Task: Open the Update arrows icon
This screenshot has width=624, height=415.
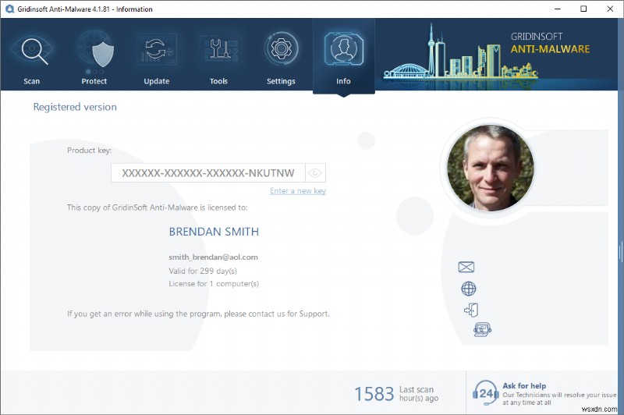Action: click(156, 50)
